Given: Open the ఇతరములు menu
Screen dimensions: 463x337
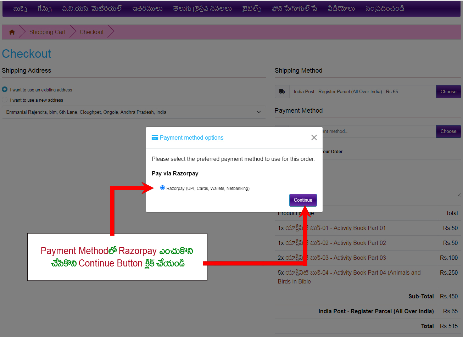Looking at the screenshot, I should click(x=147, y=9).
